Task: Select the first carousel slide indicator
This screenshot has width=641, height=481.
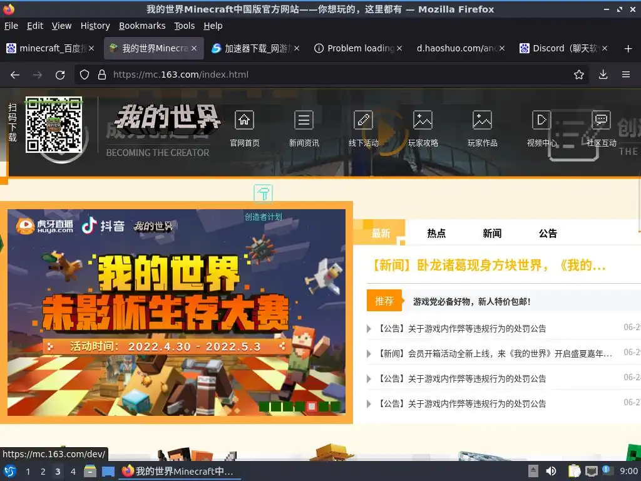Action: click(264, 406)
